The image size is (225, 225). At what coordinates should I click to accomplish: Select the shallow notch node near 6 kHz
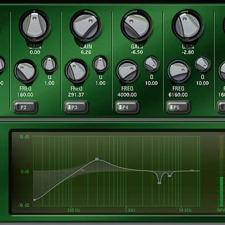[x=169, y=176]
